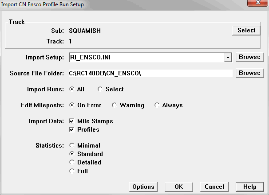
Task: Click Browse next to Import Setup
Action: [249, 57]
